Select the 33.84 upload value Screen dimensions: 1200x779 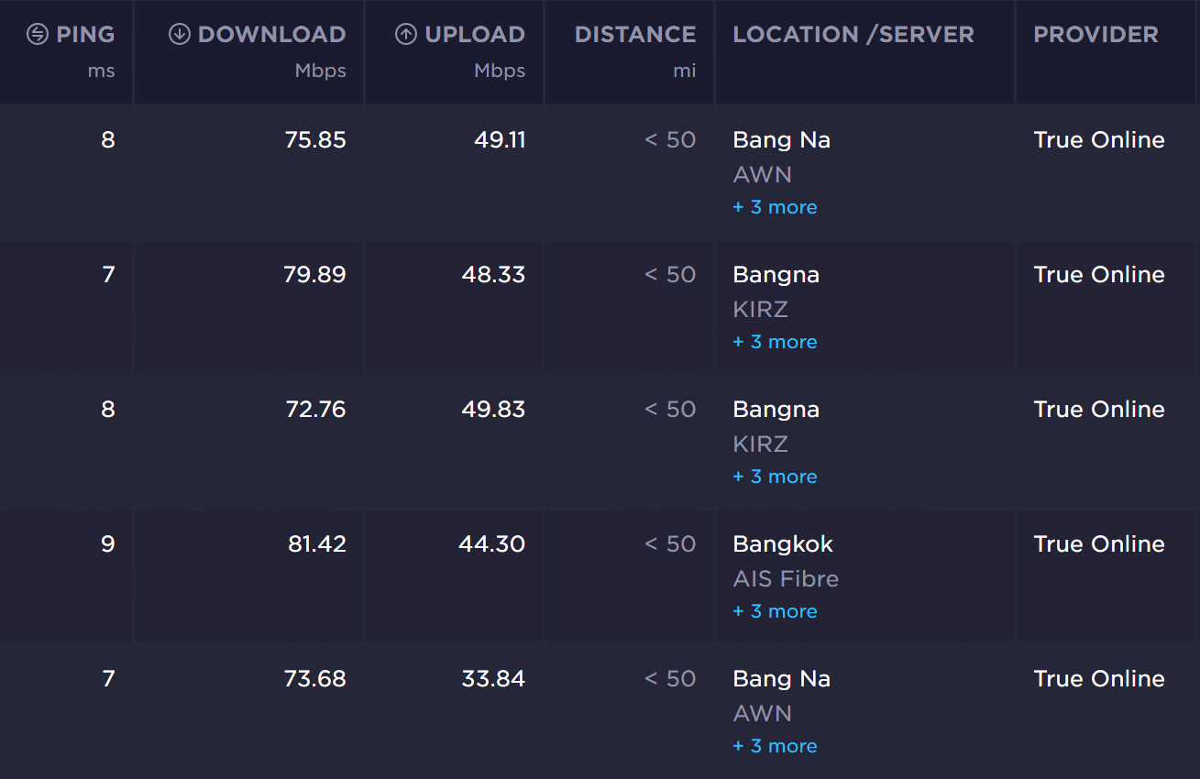pyautogui.click(x=494, y=679)
